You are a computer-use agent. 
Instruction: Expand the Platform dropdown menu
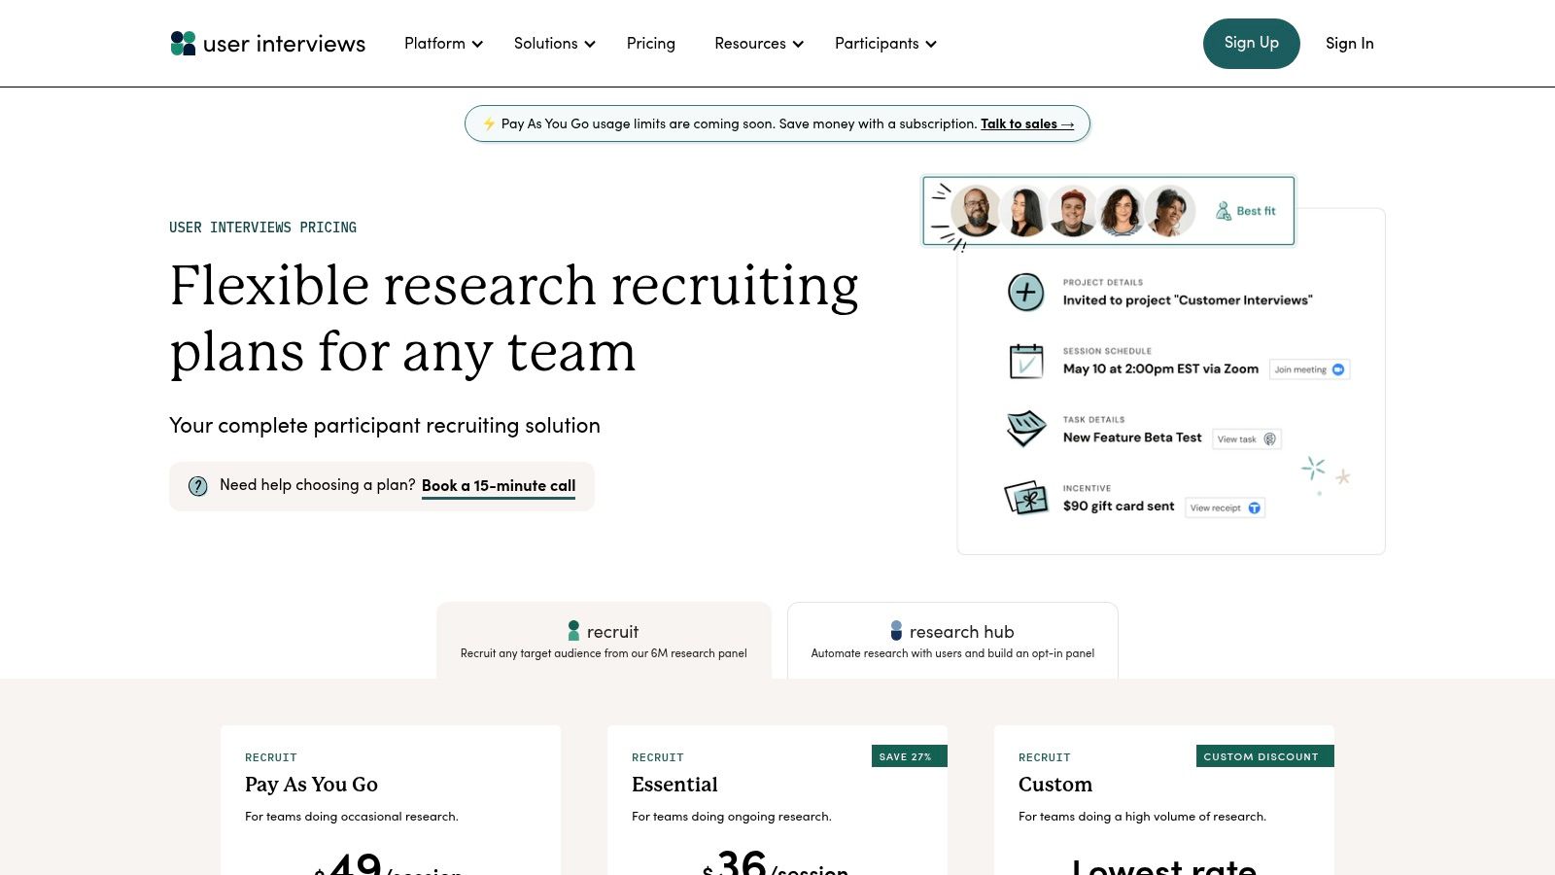click(x=443, y=44)
